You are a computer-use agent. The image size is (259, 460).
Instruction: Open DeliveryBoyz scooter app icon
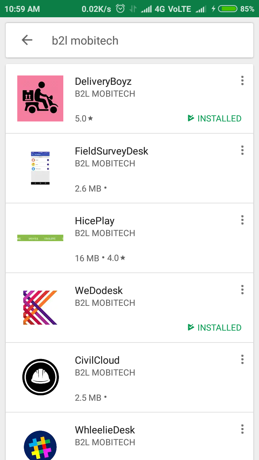40,98
